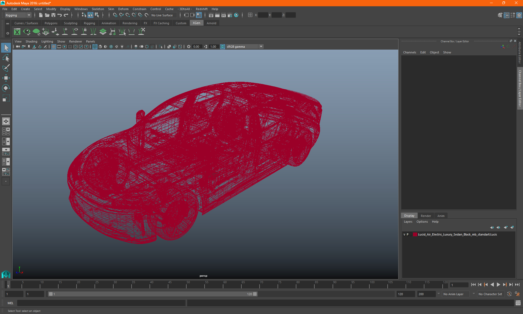Click auto keyframe toggle icon

pyautogui.click(x=509, y=294)
